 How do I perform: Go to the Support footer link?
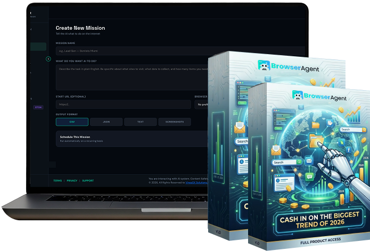(88, 180)
